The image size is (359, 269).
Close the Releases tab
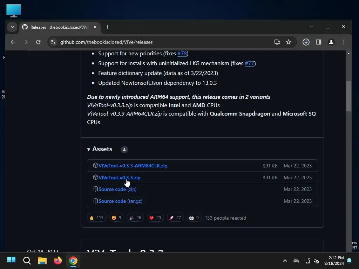click(95, 27)
